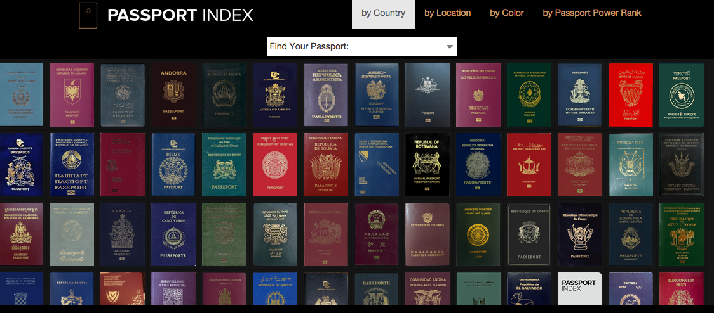Image resolution: width=714 pixels, height=313 pixels.
Task: Click the Kingdom of Bhutan passport
Action: tap(275, 164)
